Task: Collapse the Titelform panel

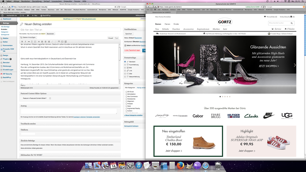Action: [x=70, y=130]
